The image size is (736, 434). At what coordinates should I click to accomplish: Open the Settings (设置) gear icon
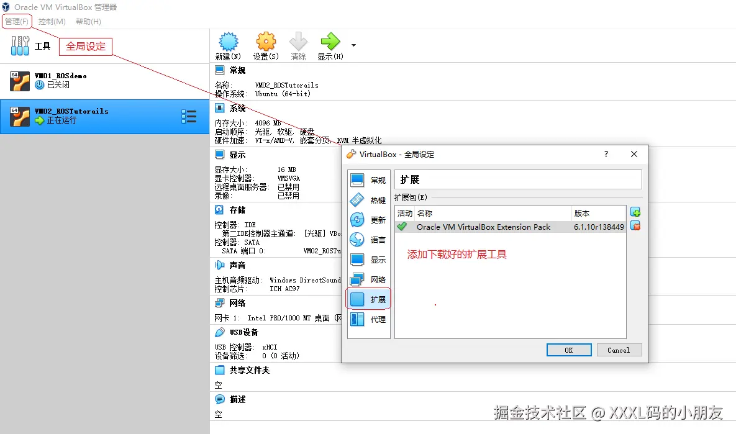pos(266,42)
